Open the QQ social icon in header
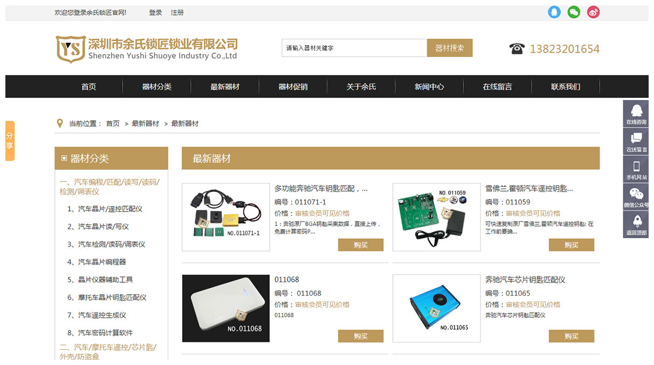Screen dimensions: 654x365 554,12
